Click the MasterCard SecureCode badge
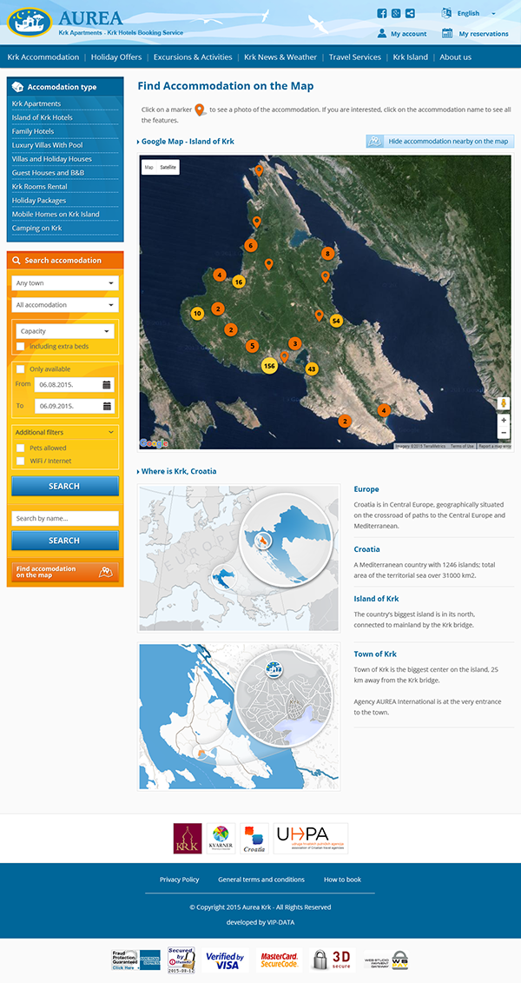This screenshot has height=983, width=521. (280, 960)
